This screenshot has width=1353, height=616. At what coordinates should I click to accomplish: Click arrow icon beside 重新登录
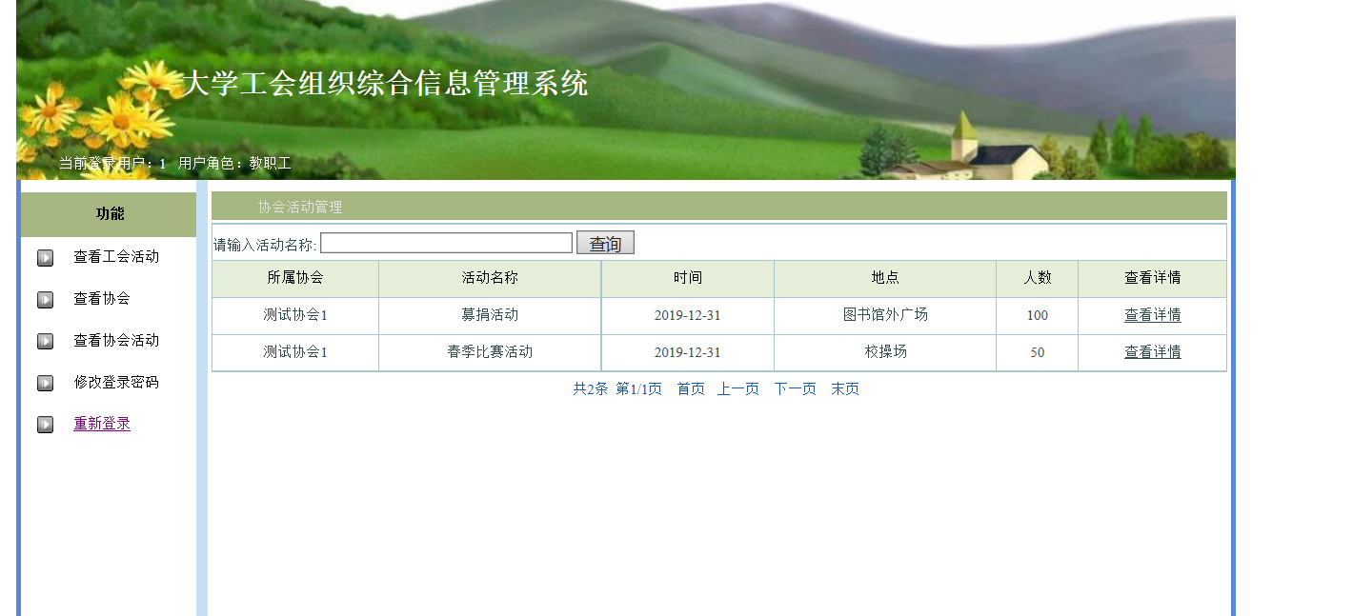click(x=45, y=425)
